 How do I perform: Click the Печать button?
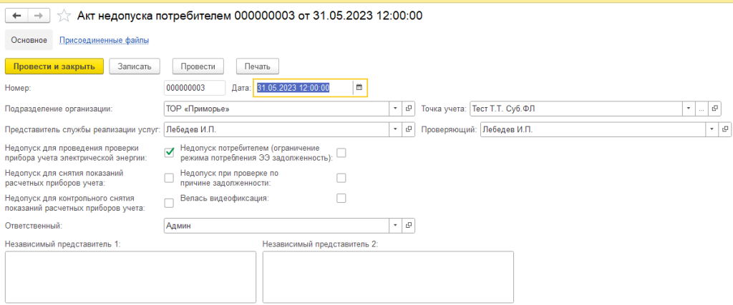(257, 66)
